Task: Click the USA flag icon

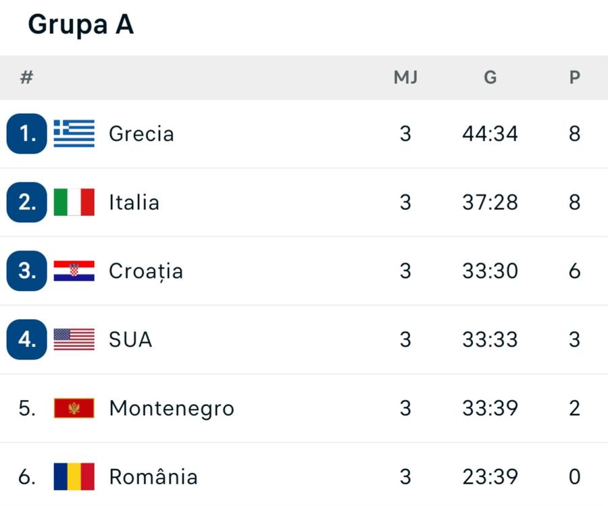Action: pos(74,339)
